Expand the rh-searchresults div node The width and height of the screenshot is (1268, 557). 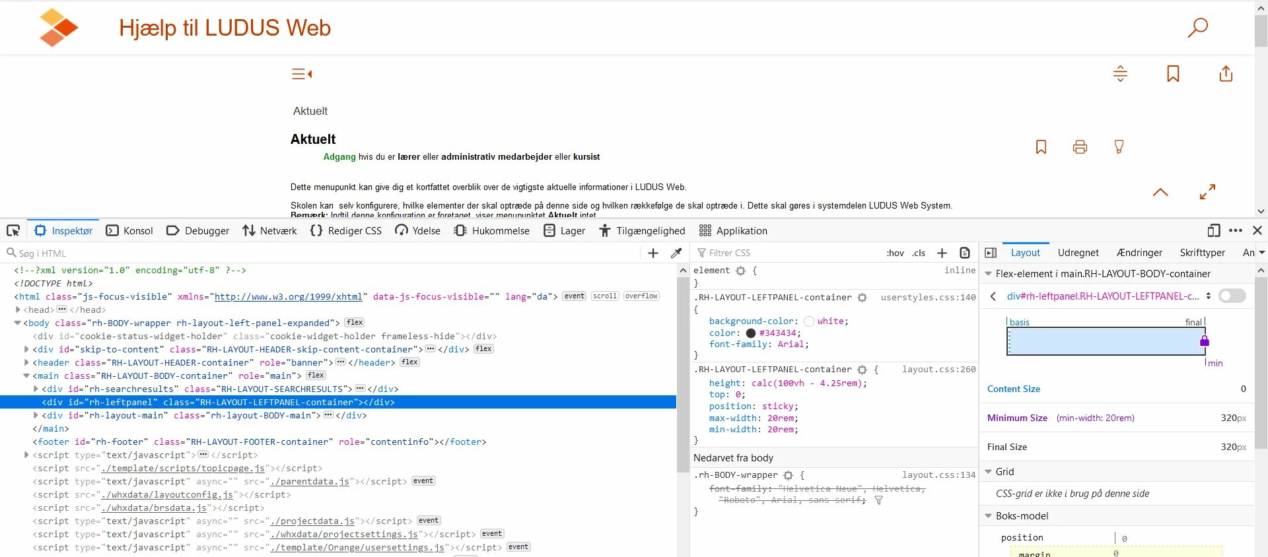[36, 389]
